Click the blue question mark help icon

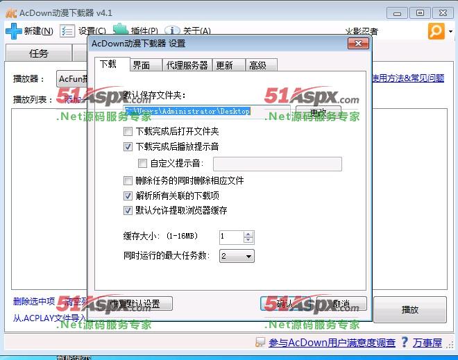click(405, 342)
